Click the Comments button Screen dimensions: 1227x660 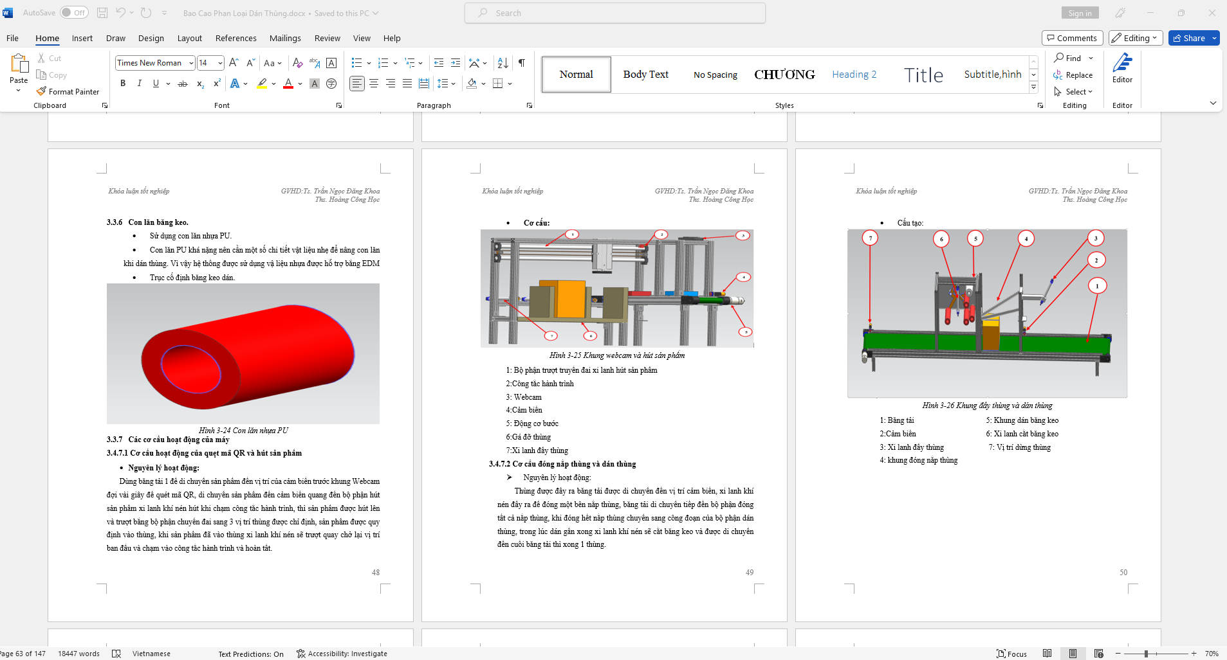tap(1072, 38)
